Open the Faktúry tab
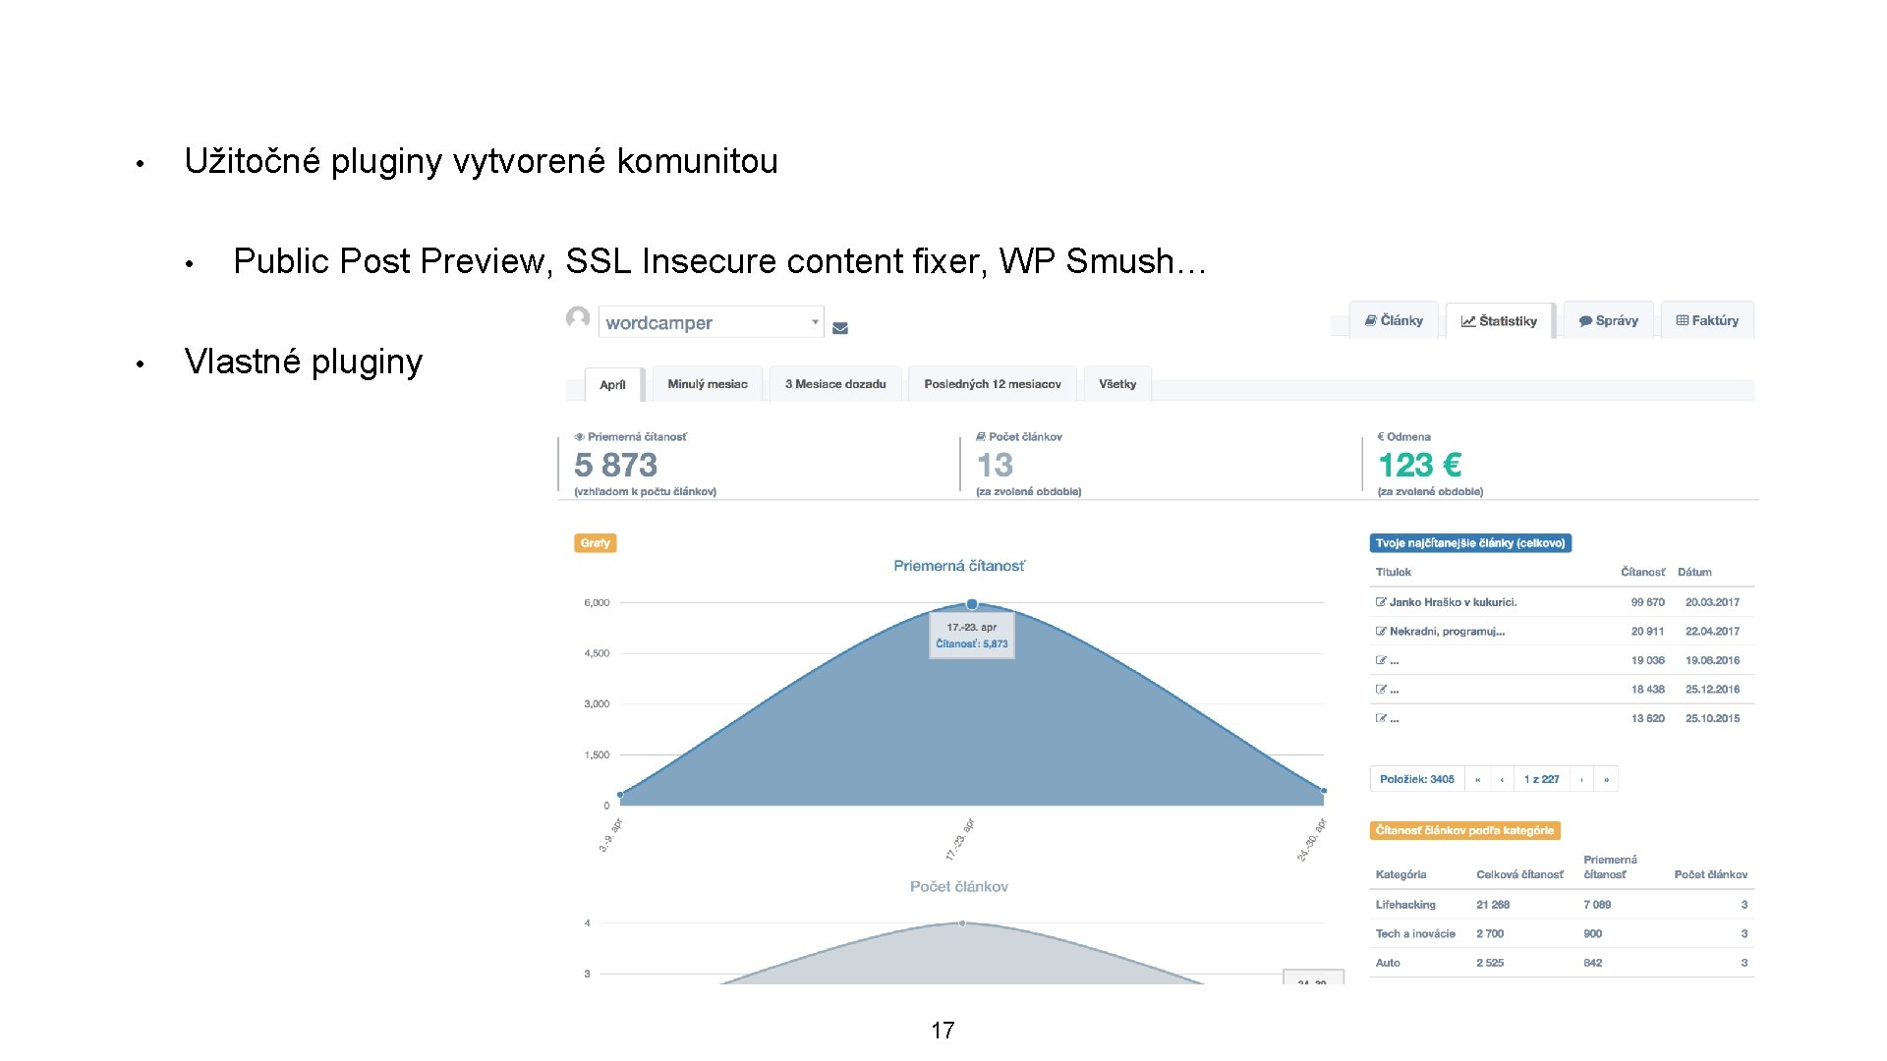Image resolution: width=1887 pixels, height=1061 pixels. 1707,321
